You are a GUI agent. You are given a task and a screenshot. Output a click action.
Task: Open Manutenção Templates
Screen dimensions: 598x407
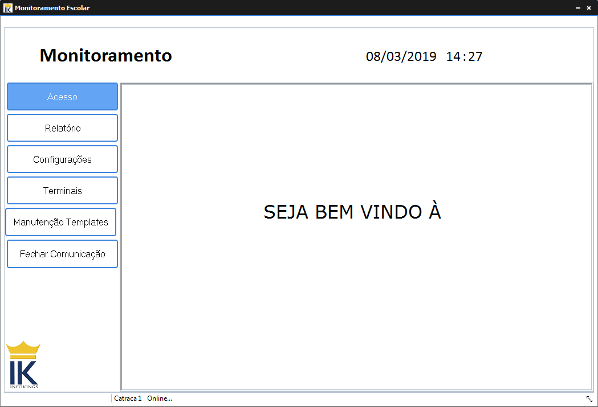pos(60,222)
